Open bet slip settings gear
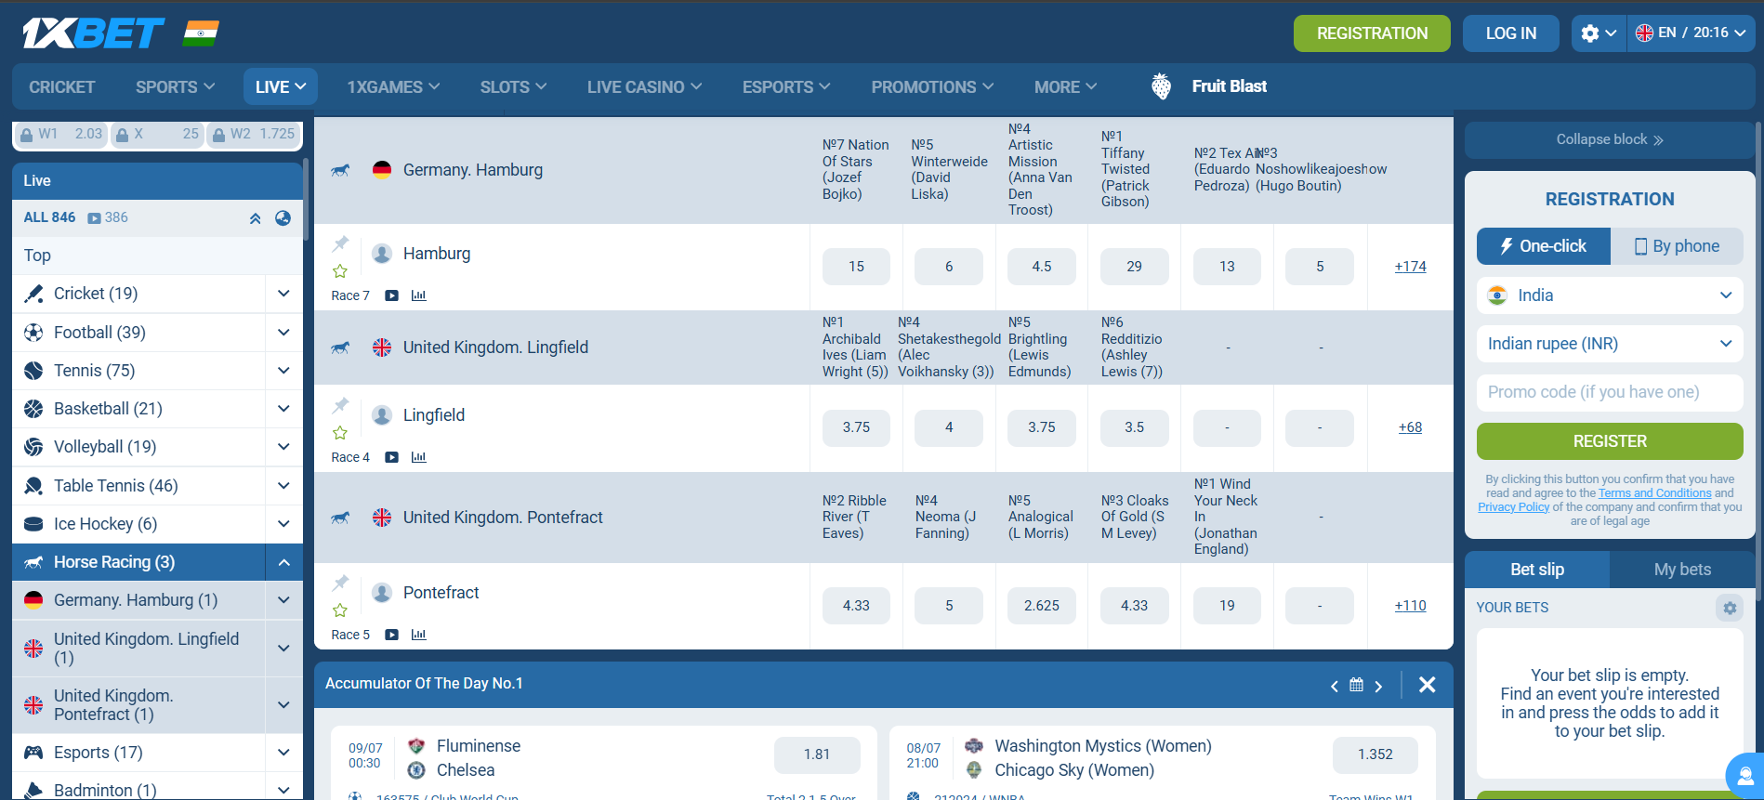Viewport: 1764px width, 800px height. click(1729, 608)
